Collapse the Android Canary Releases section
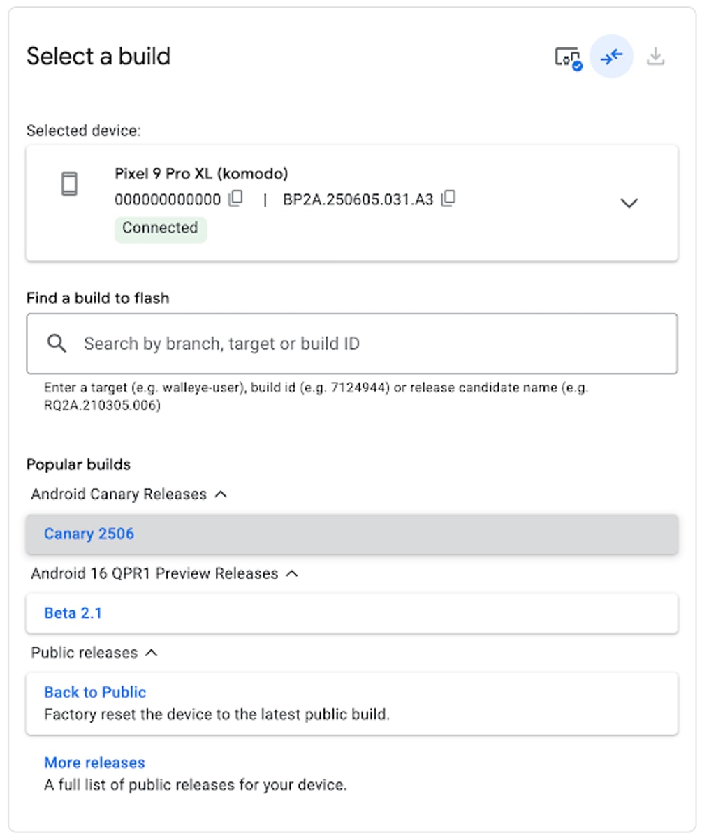 tap(221, 494)
